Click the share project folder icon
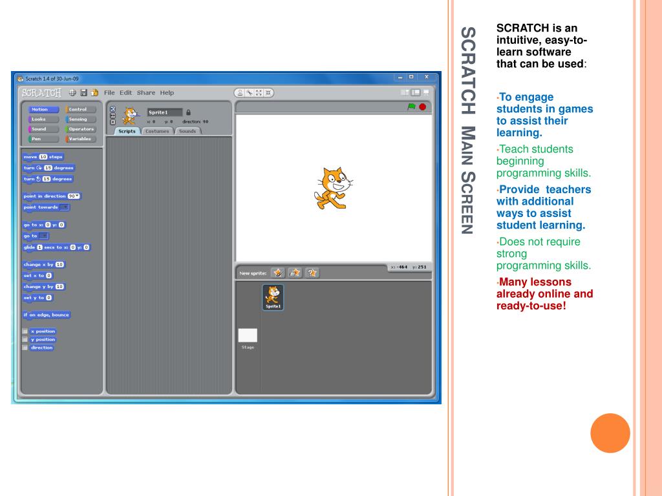This screenshot has height=496, width=662. (94, 93)
